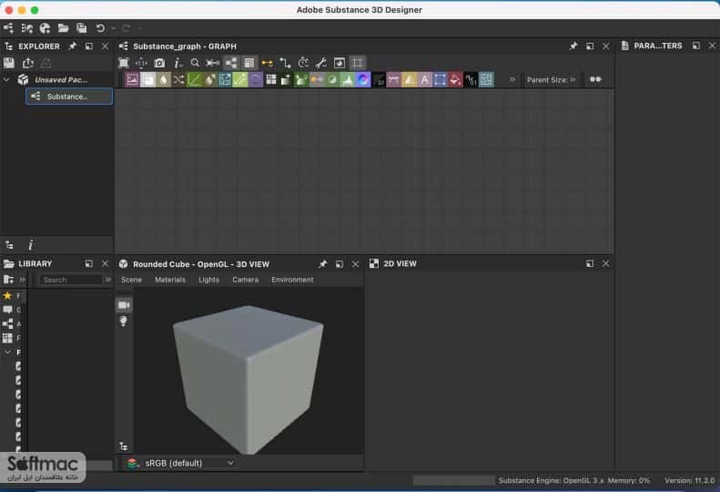720x492 pixels.
Task: Add a Blend node from the white icon
Action: click(x=147, y=79)
